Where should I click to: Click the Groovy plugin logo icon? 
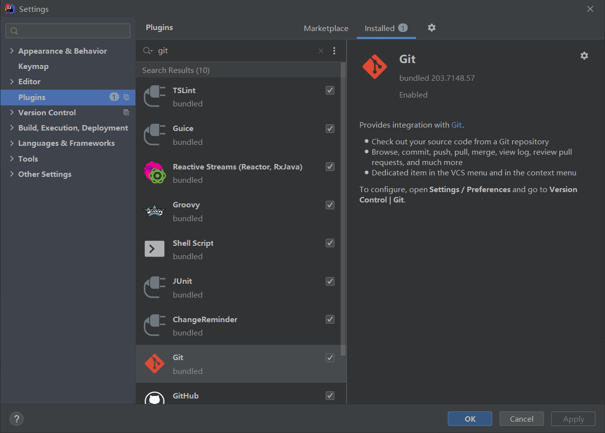154,211
